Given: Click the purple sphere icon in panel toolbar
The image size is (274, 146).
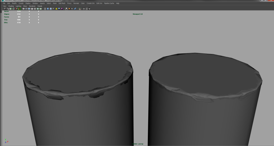Looking at the screenshot, I should click(x=62, y=9).
